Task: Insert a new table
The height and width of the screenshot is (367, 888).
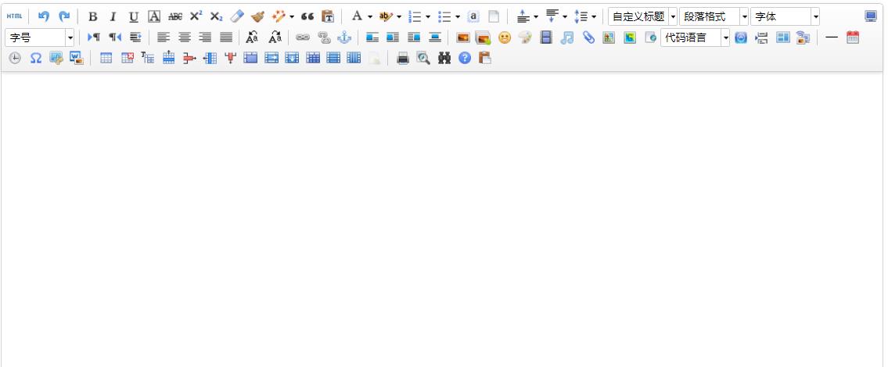Action: [106, 58]
